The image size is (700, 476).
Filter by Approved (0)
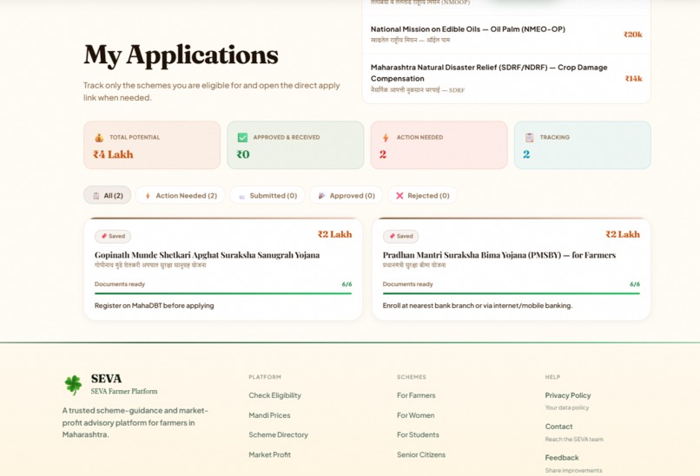point(347,195)
